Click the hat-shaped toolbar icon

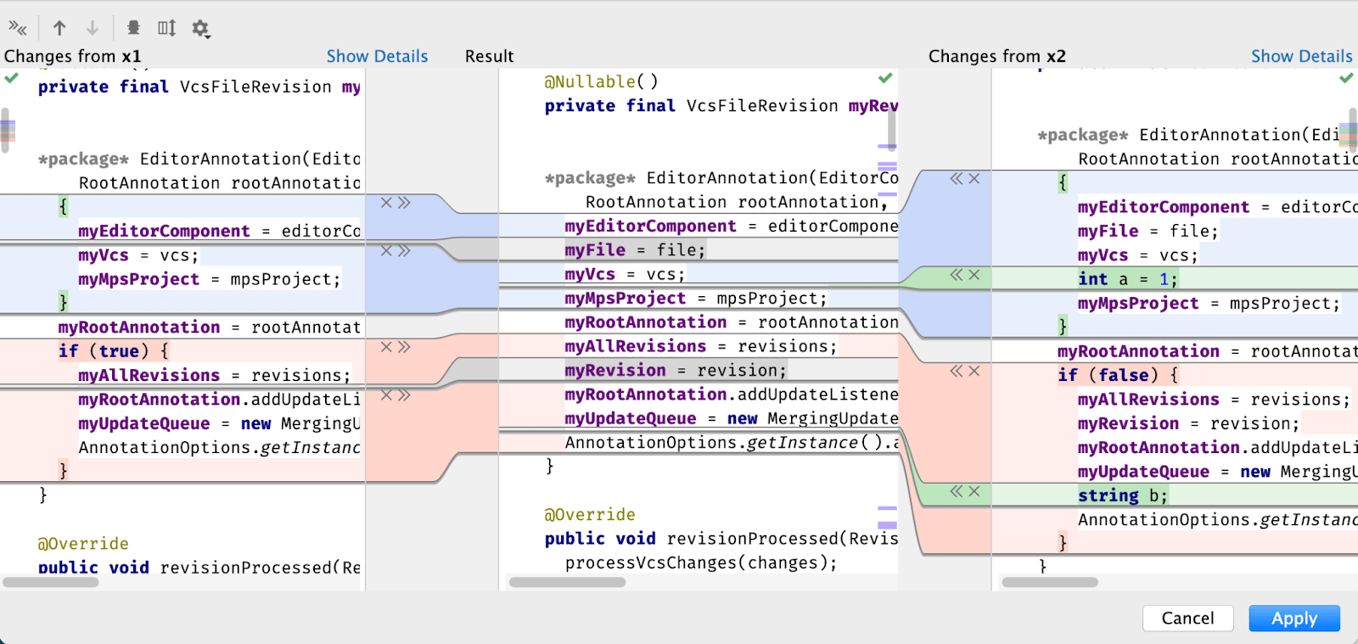pos(133,28)
